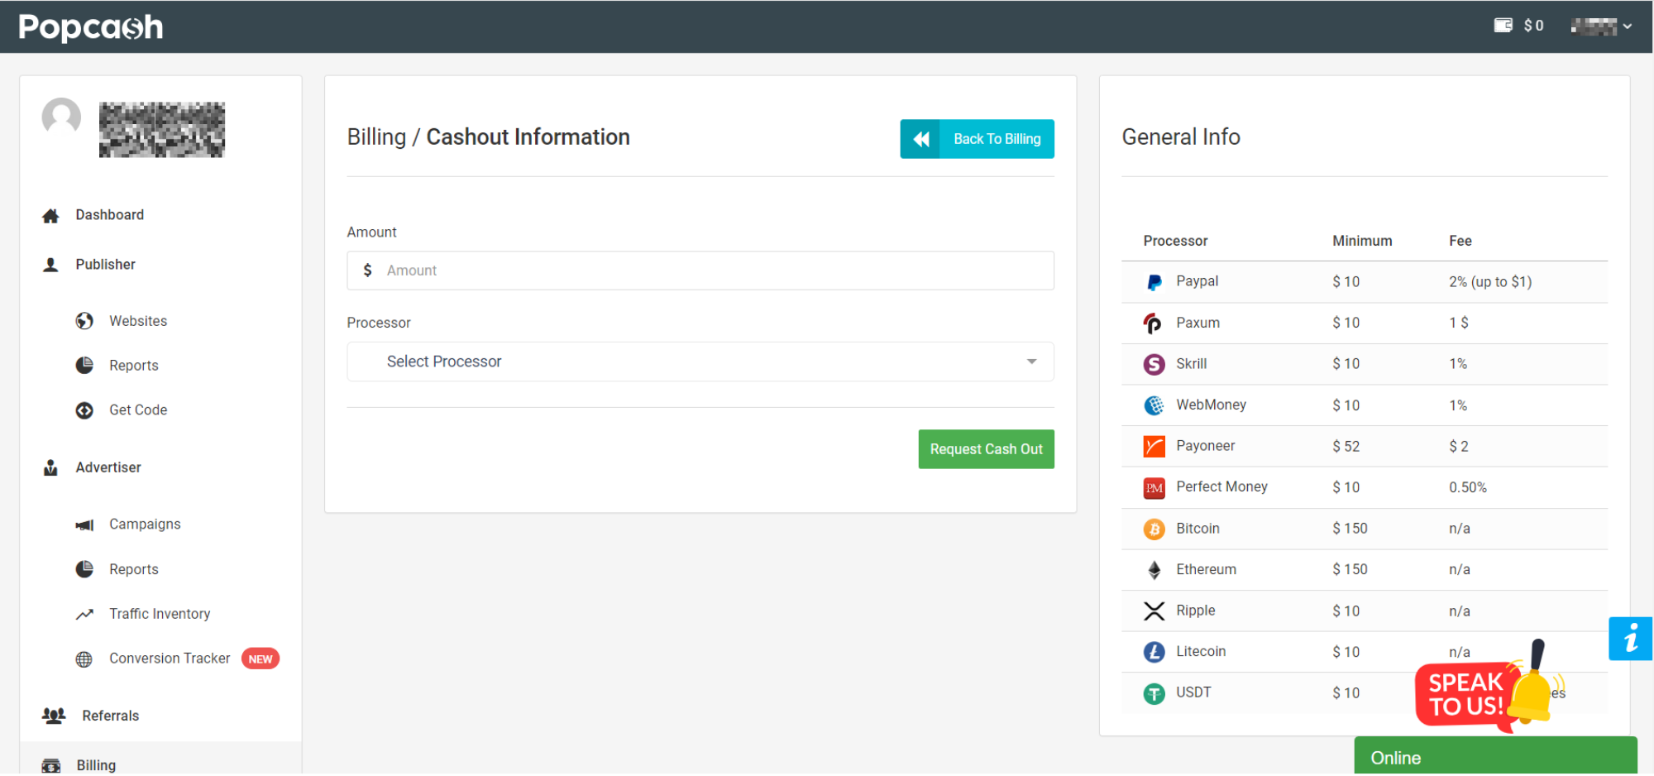
Task: Open the Select Processor dropdown
Action: point(700,362)
